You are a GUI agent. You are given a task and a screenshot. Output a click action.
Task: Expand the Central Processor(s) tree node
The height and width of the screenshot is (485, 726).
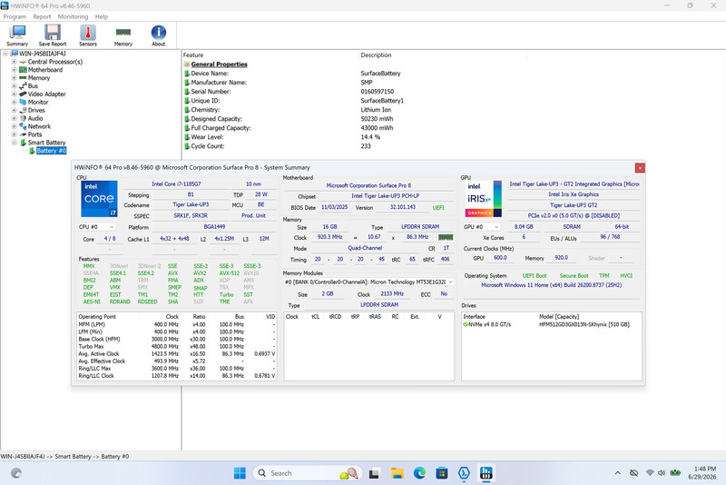(14, 62)
